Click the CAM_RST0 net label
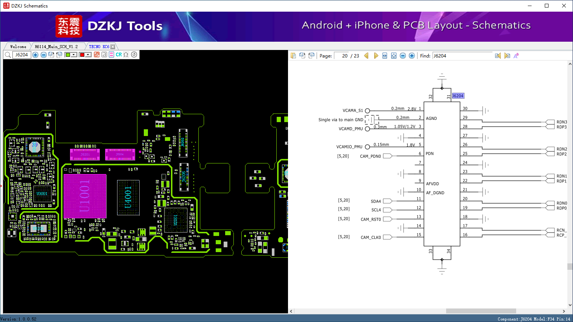Image resolution: width=573 pixels, height=322 pixels. click(x=371, y=219)
